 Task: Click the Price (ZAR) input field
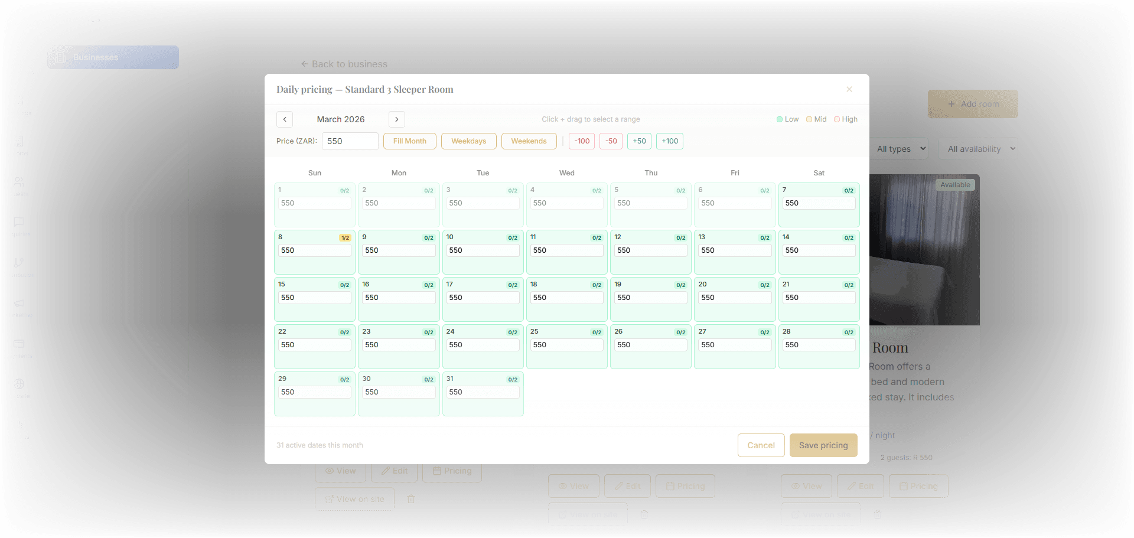click(350, 141)
